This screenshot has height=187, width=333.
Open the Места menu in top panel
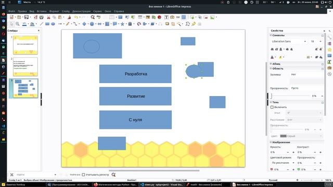click(27, 2)
